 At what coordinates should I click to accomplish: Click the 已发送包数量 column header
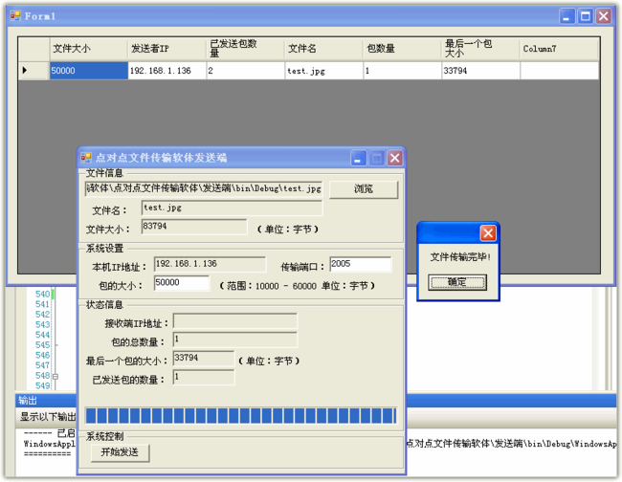tap(245, 49)
